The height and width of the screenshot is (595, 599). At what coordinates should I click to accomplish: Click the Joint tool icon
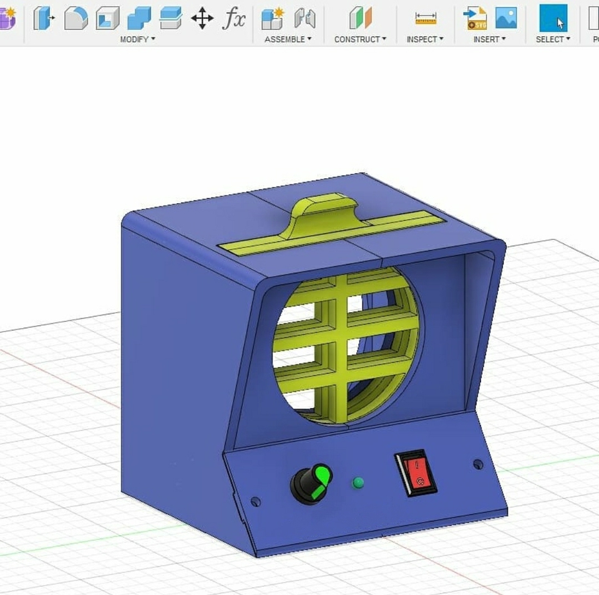point(305,18)
